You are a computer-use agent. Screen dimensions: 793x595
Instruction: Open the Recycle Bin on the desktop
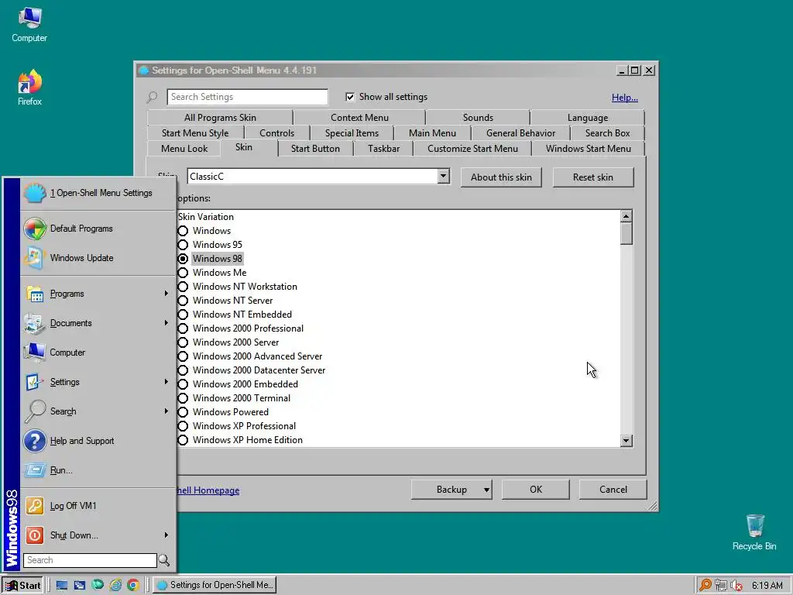pos(754,532)
